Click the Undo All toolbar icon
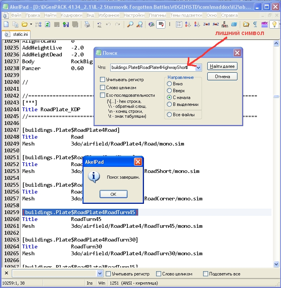 [x=99, y=24]
